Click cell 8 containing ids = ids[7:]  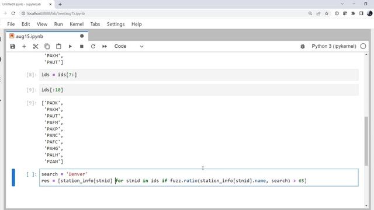coord(199,75)
